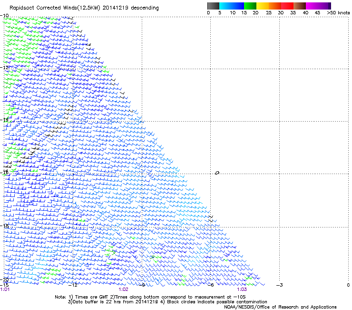Click the purple time label '1:03'
This screenshot has width=352, height=310.
pyautogui.click(x=242, y=289)
